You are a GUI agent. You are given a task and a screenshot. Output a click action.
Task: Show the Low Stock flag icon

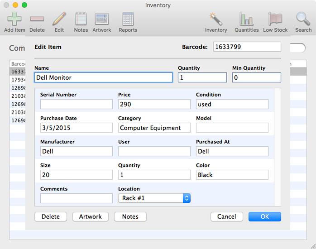275,19
